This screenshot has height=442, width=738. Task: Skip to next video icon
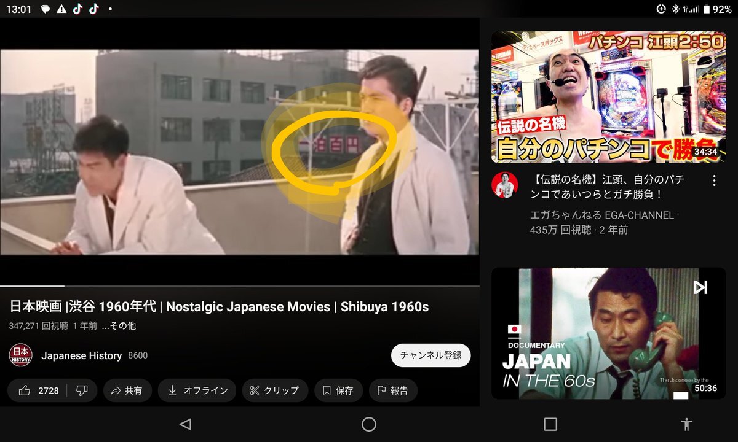[700, 287]
